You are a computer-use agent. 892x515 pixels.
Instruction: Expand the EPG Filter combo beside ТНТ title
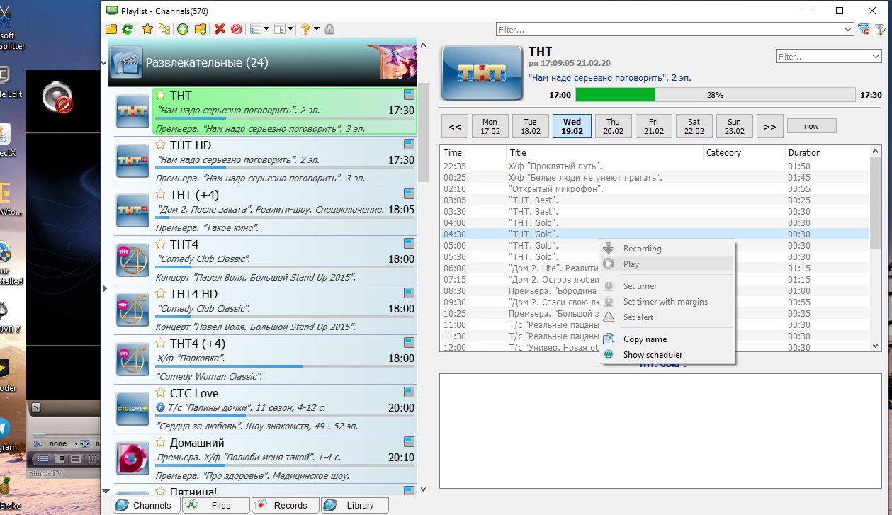click(x=875, y=57)
